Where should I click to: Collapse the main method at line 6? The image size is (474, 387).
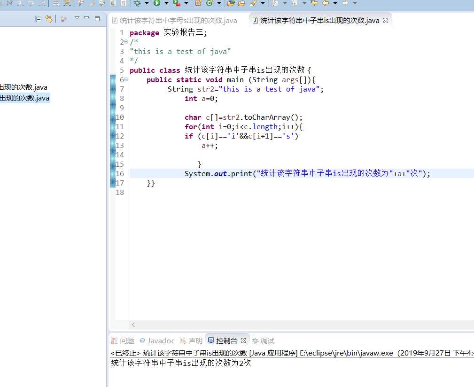click(x=126, y=79)
